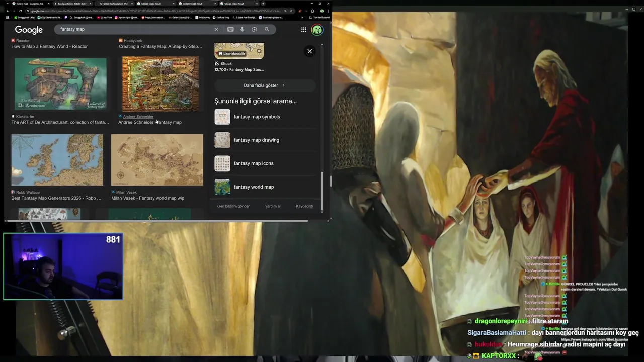Open the iStock 'Lisanslanabilir' image thumbnail
The height and width of the screenshot is (362, 644).
pos(239,51)
